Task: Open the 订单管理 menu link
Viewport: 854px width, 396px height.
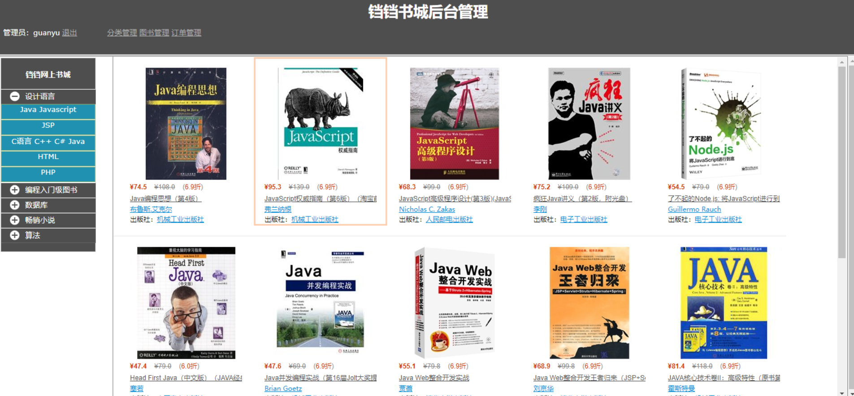Action: click(186, 33)
